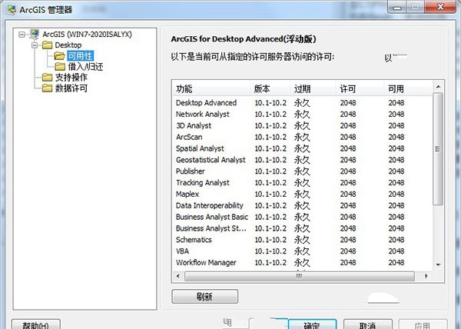The height and width of the screenshot is (329, 461).
Task: Click the 可用性 open folder icon
Action: point(60,55)
